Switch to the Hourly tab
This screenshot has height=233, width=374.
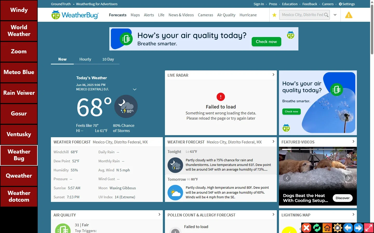85,59
